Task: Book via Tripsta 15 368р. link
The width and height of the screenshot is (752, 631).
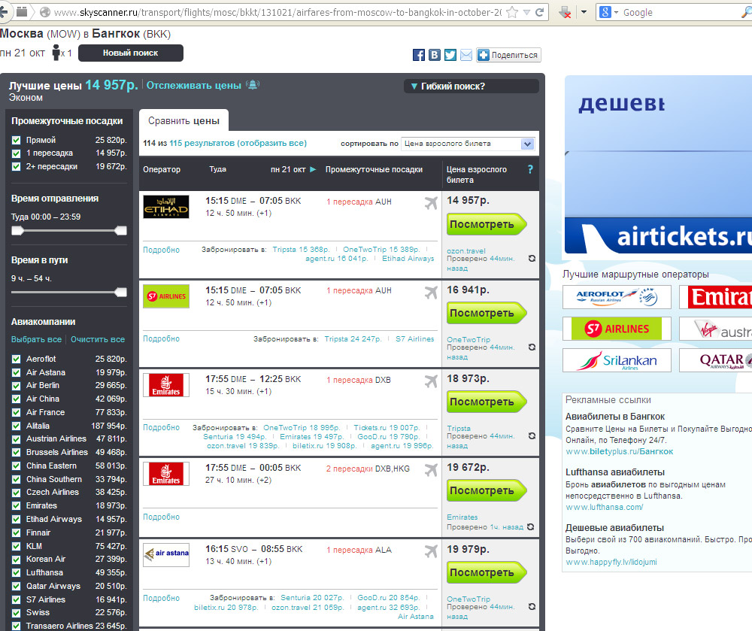Action: pyautogui.click(x=301, y=250)
